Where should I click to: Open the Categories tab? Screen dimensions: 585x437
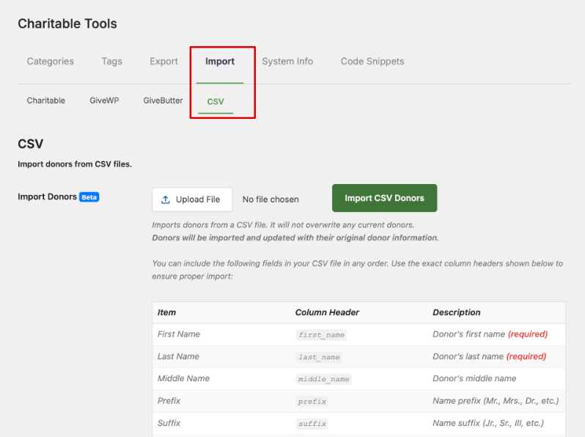coord(51,61)
